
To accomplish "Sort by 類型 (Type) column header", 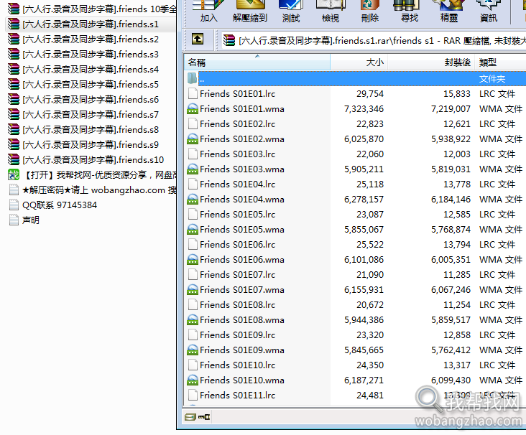I will pyautogui.click(x=500, y=62).
